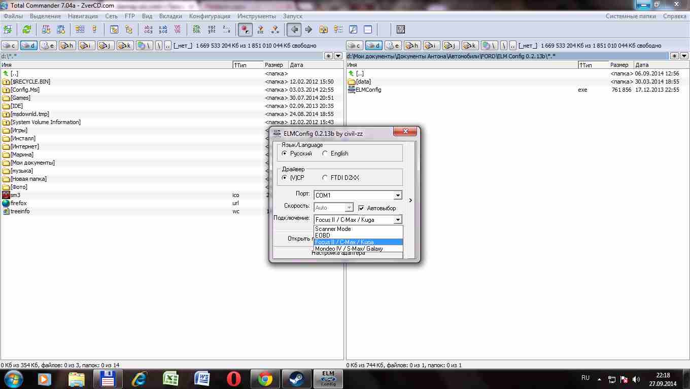Click the clock in the system tray
Viewport: 690px width, 389px height.
pos(663,379)
